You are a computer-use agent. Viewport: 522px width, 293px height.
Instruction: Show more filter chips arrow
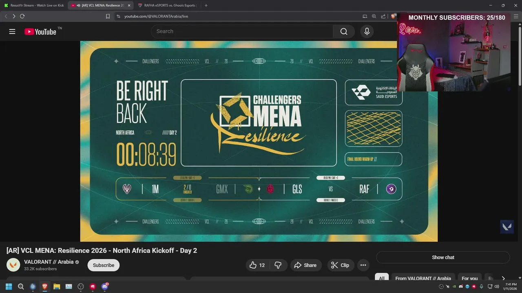[503, 278]
